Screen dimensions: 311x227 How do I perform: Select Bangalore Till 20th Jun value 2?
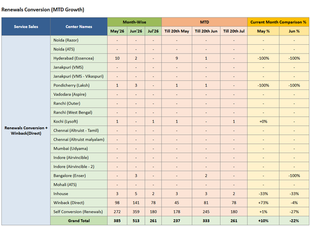206,175
